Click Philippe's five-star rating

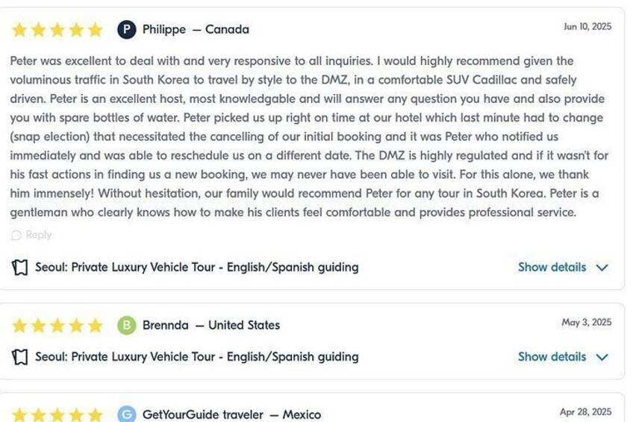[x=57, y=30]
